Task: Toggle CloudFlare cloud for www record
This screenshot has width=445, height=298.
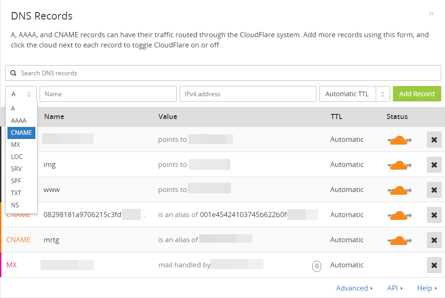Action: click(x=399, y=190)
